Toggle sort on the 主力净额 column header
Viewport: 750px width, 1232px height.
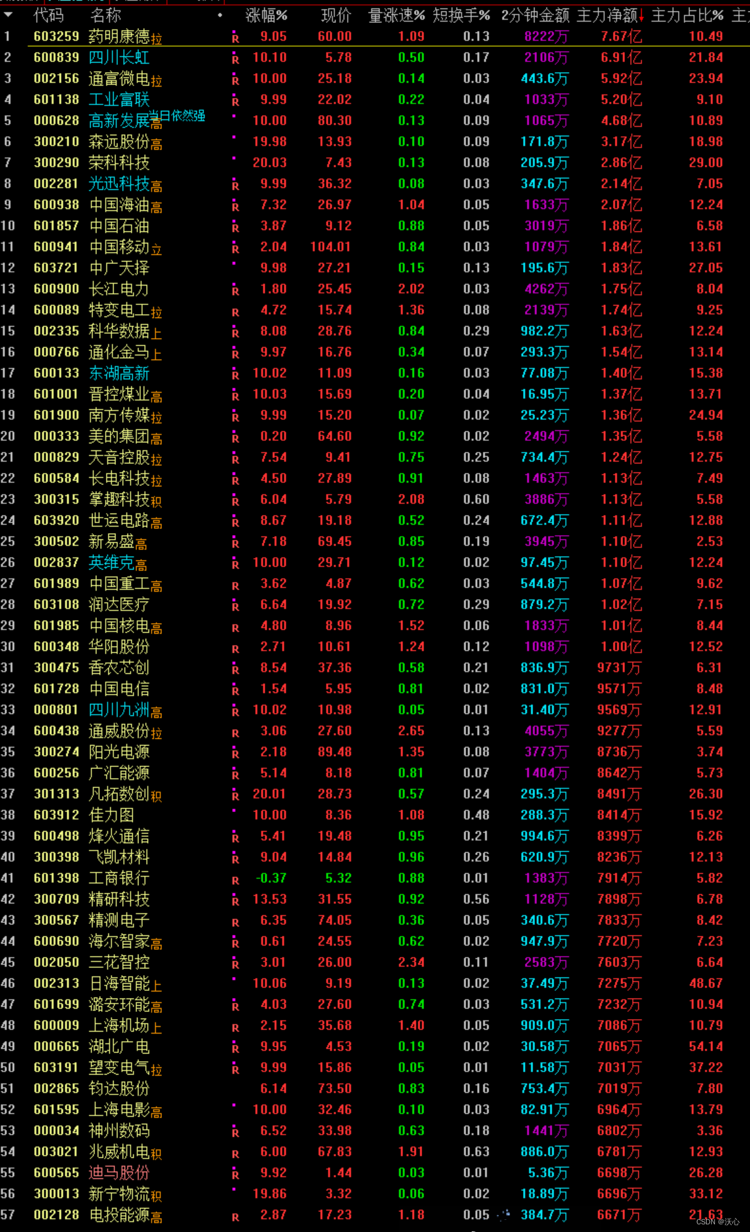[610, 15]
